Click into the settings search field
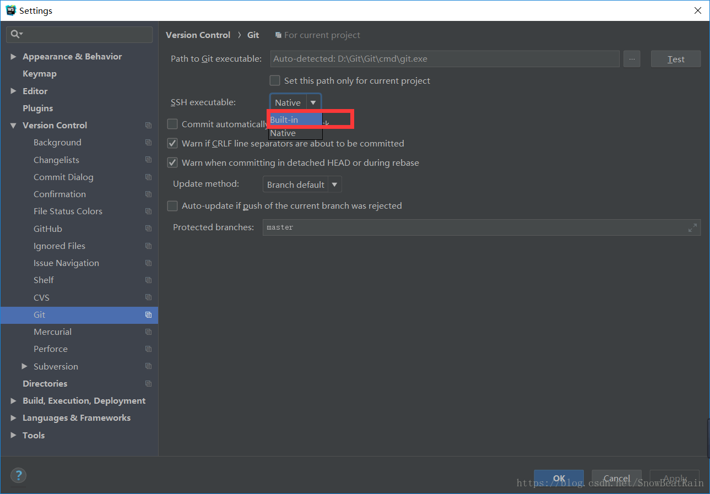Image resolution: width=710 pixels, height=494 pixels. pyautogui.click(x=79, y=34)
